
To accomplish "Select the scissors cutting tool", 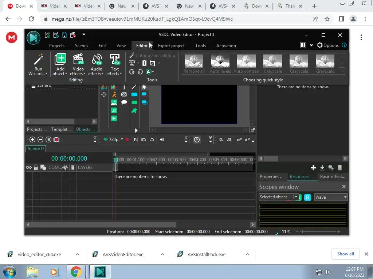I will [132, 63].
